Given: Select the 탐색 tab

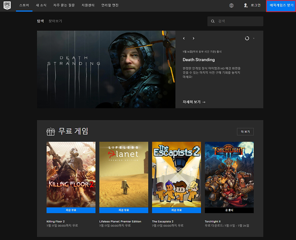Looking at the screenshot, I should [x=40, y=21].
